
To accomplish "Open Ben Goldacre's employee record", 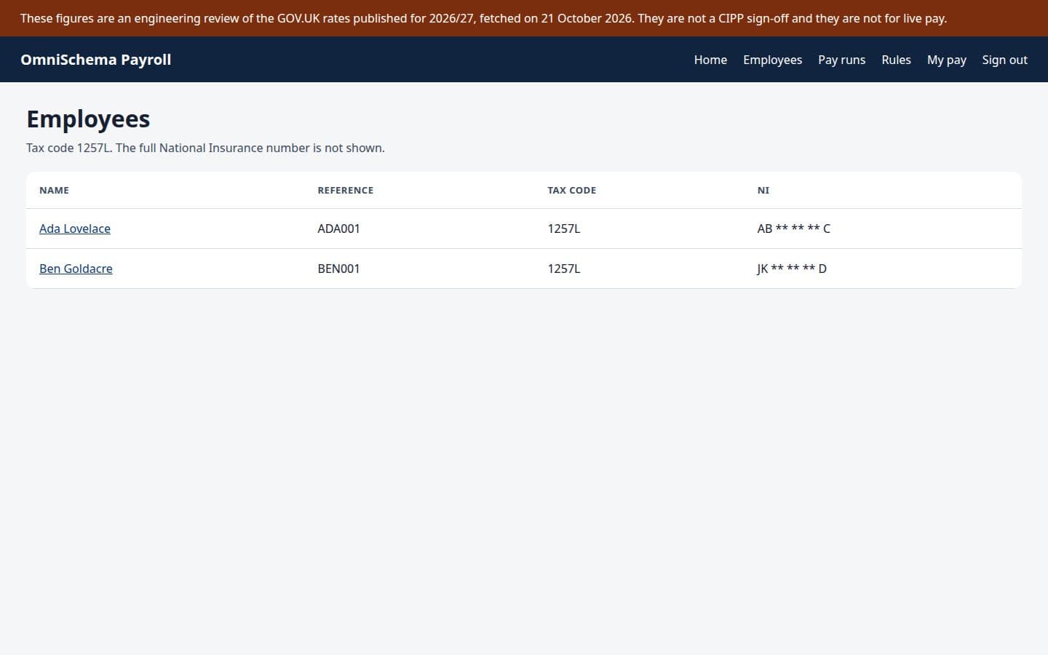I will click(76, 269).
